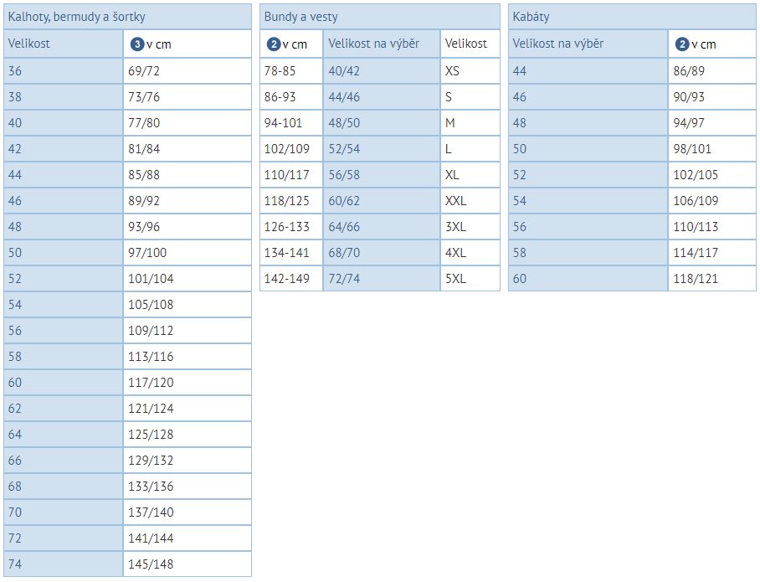Select the Kabáty table header
This screenshot has width=760, height=582.
pos(632,17)
